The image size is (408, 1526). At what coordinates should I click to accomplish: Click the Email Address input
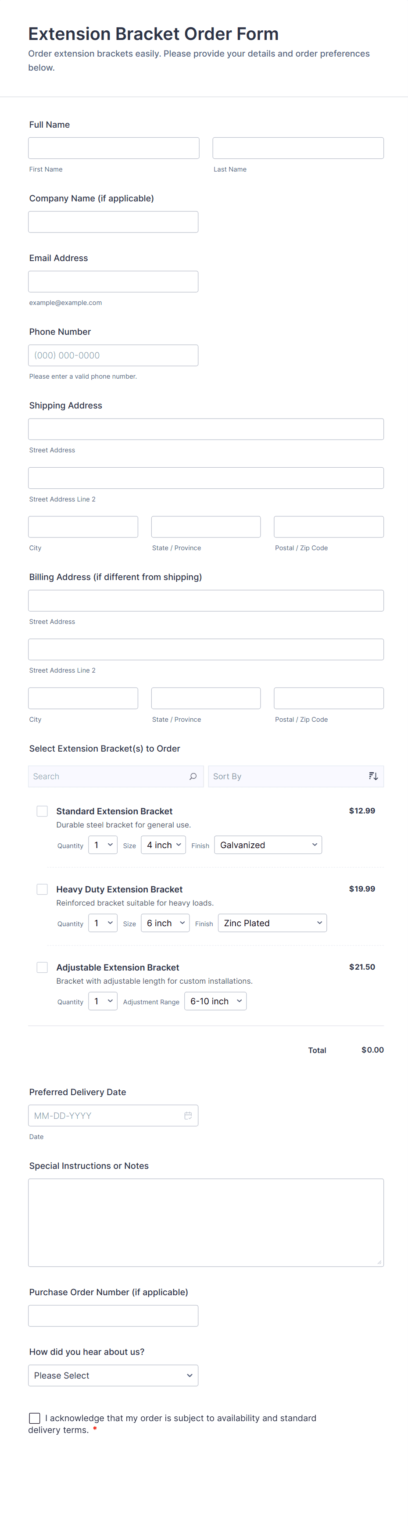pos(112,281)
